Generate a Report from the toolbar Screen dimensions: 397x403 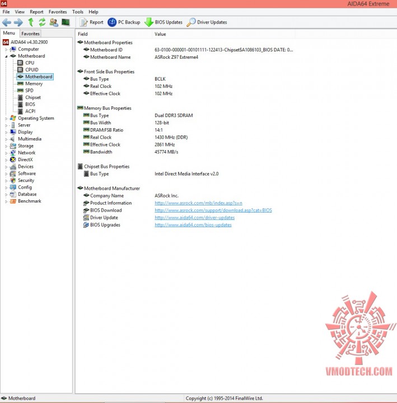pos(91,22)
